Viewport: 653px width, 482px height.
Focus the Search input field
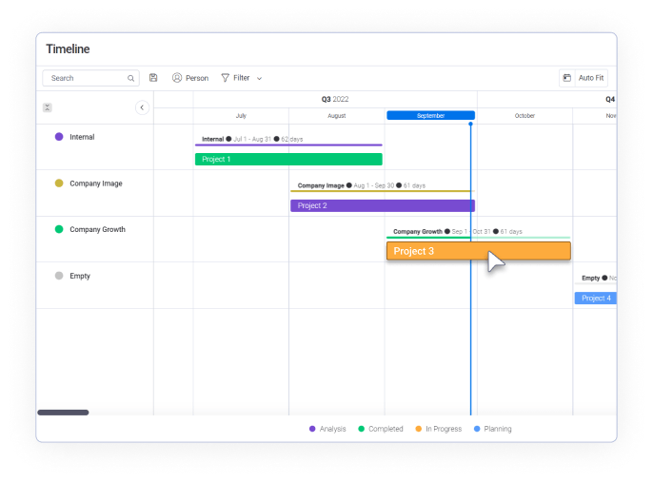pyautogui.click(x=90, y=78)
